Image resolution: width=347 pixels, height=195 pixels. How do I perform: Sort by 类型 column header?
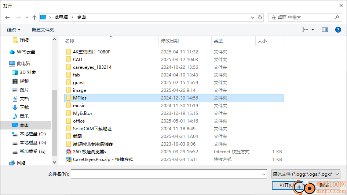point(218,41)
